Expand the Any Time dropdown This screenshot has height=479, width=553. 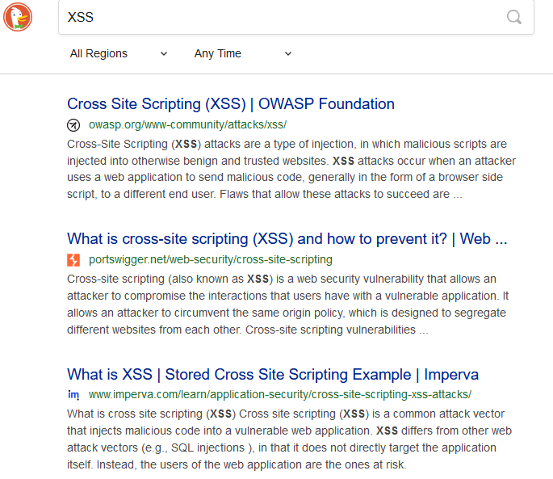pyautogui.click(x=243, y=53)
